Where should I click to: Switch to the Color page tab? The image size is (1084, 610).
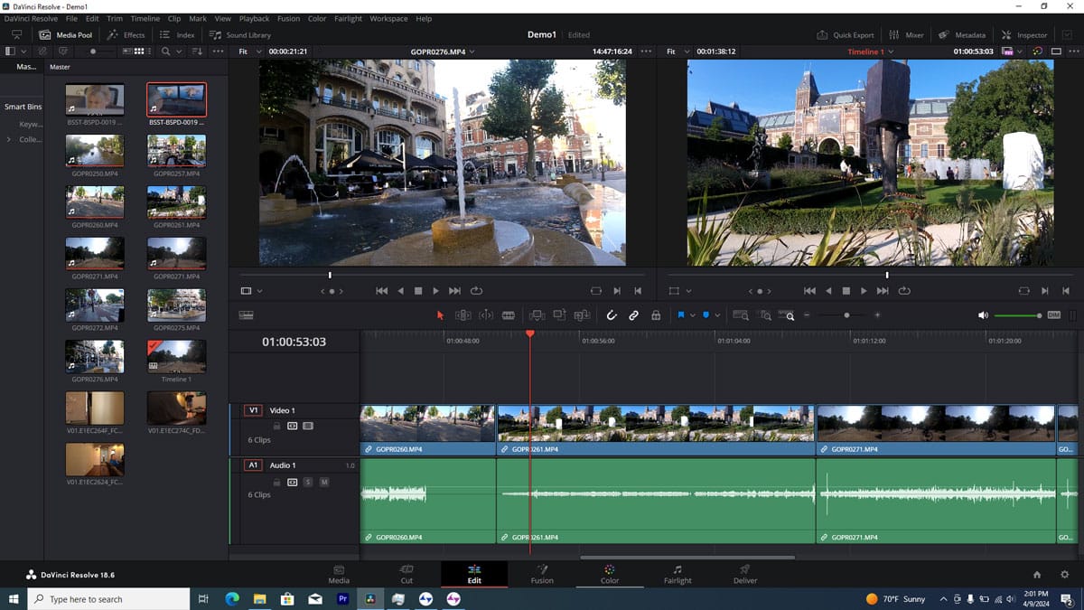(x=610, y=574)
